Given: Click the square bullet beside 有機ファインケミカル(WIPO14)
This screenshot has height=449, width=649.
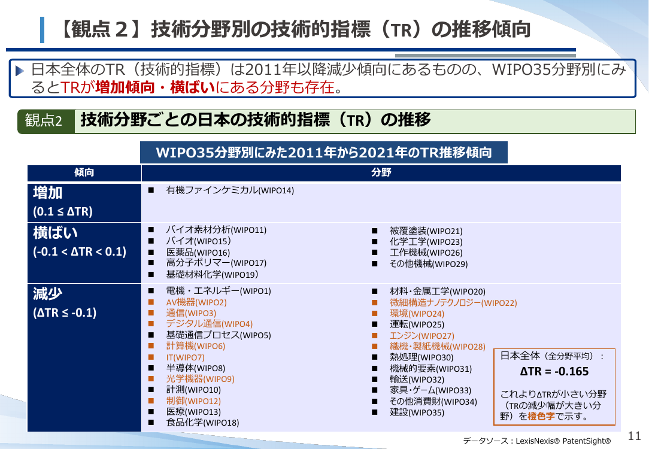Looking at the screenshot, I should (x=151, y=190).
